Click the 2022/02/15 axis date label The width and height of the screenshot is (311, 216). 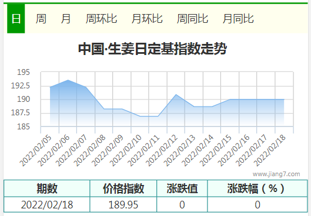pos(215,150)
